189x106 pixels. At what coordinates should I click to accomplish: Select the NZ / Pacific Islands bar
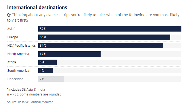101,46
